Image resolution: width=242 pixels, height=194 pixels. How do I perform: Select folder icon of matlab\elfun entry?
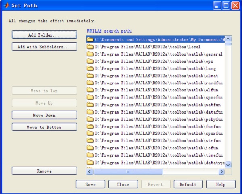90,90
